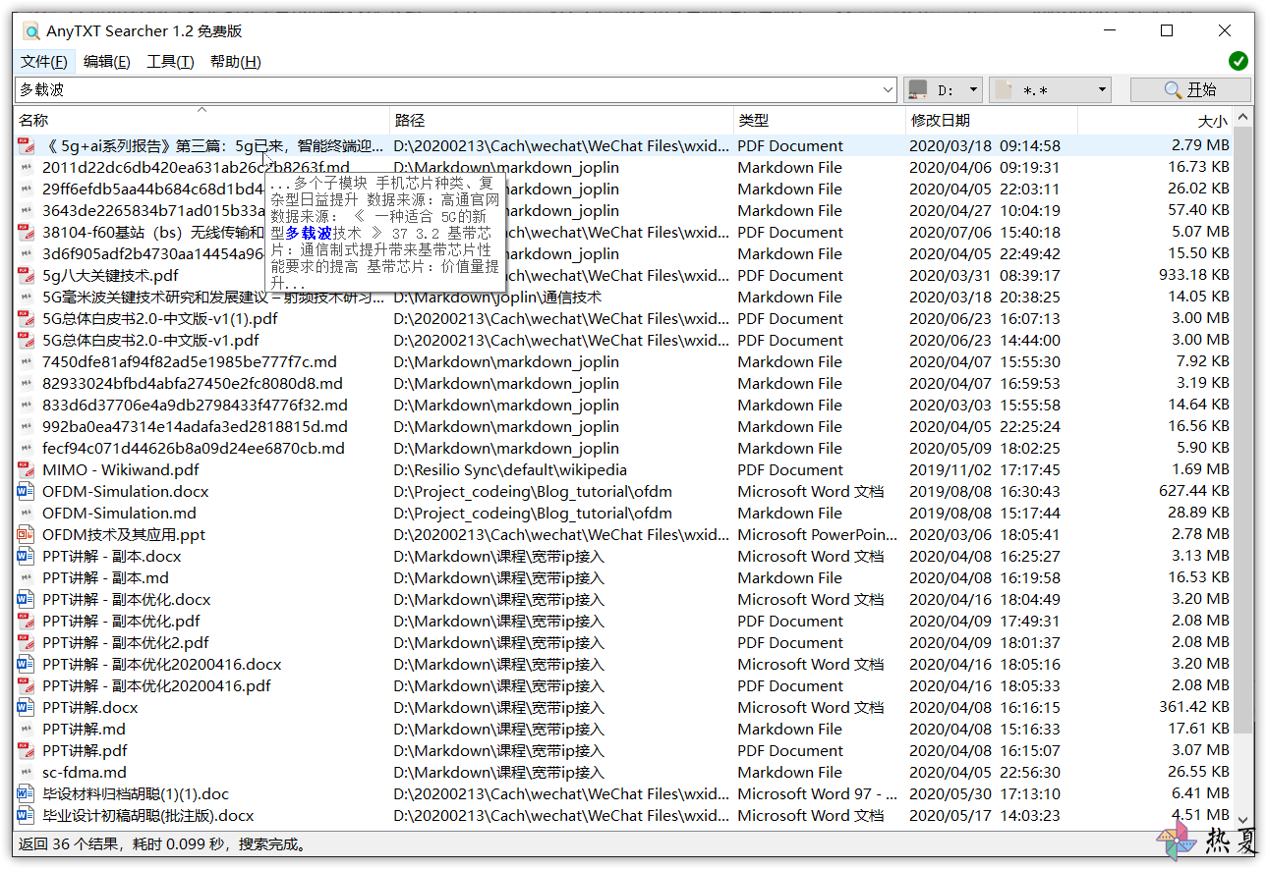The image size is (1267, 869).
Task: Open the 工具(T) menu
Action: tap(170, 62)
